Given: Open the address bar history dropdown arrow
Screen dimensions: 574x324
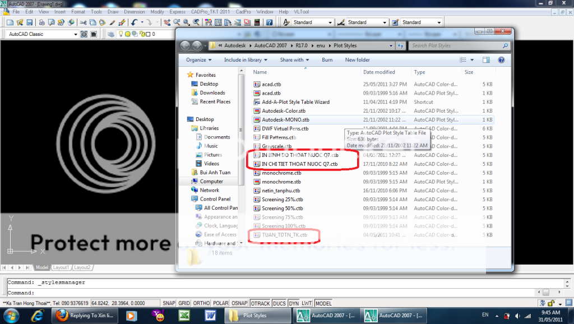Looking at the screenshot, I should coord(391,46).
